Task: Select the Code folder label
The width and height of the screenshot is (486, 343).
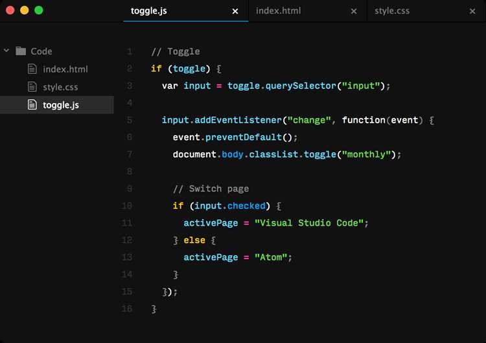Action: tap(41, 51)
